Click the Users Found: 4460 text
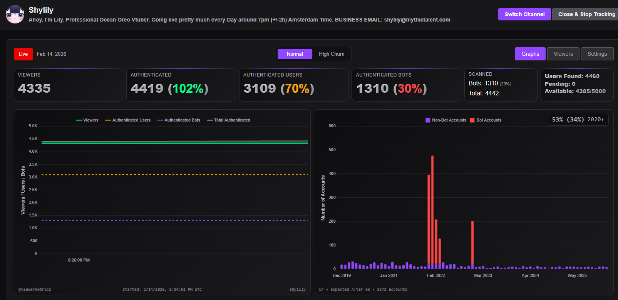 pos(572,76)
